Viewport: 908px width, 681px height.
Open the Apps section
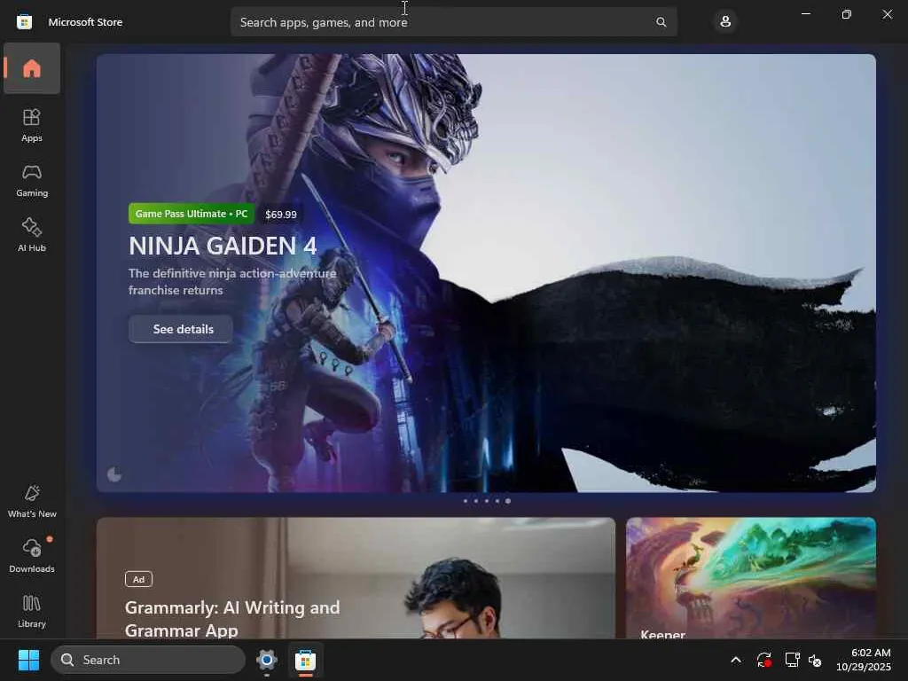pyautogui.click(x=32, y=125)
